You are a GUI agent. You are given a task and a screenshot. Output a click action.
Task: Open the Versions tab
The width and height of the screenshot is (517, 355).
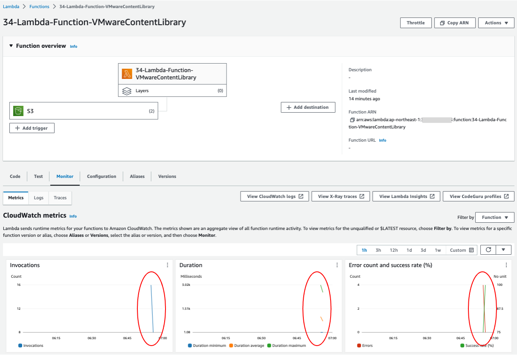167,176
